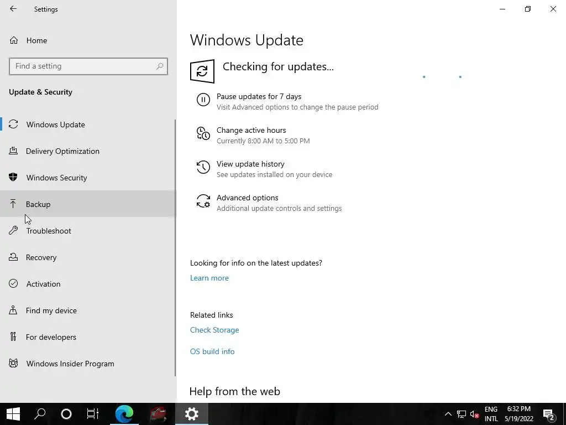Viewport: 566px width, 425px height.
Task: Open Windows Insider Program
Action: [x=88, y=364]
